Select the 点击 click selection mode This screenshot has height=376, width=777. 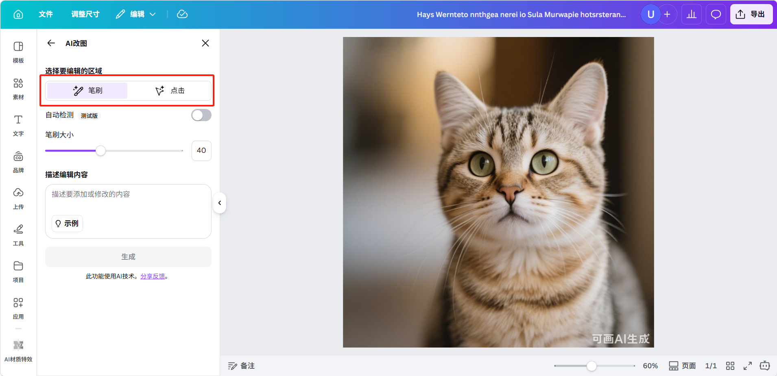point(170,91)
